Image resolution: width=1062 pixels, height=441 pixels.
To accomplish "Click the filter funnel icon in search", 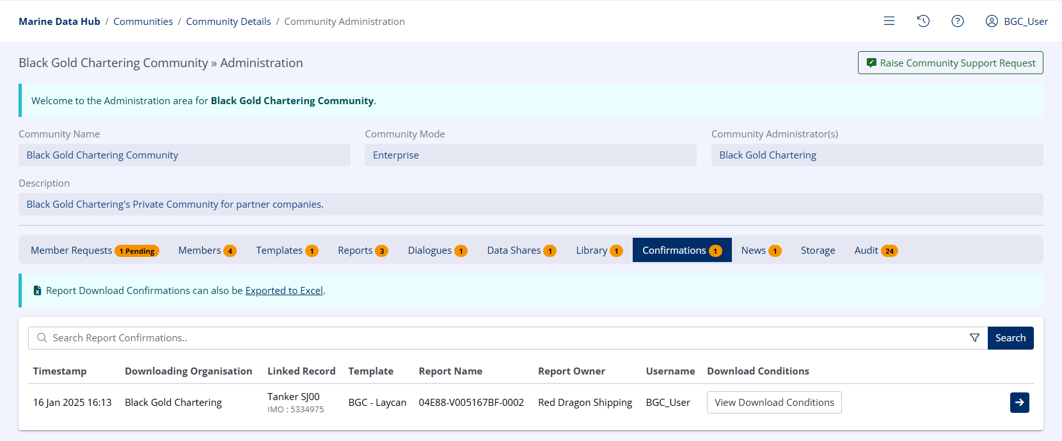I will coord(974,338).
